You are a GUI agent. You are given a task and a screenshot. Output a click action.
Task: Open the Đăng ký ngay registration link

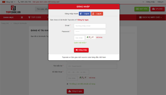coord(83,20)
